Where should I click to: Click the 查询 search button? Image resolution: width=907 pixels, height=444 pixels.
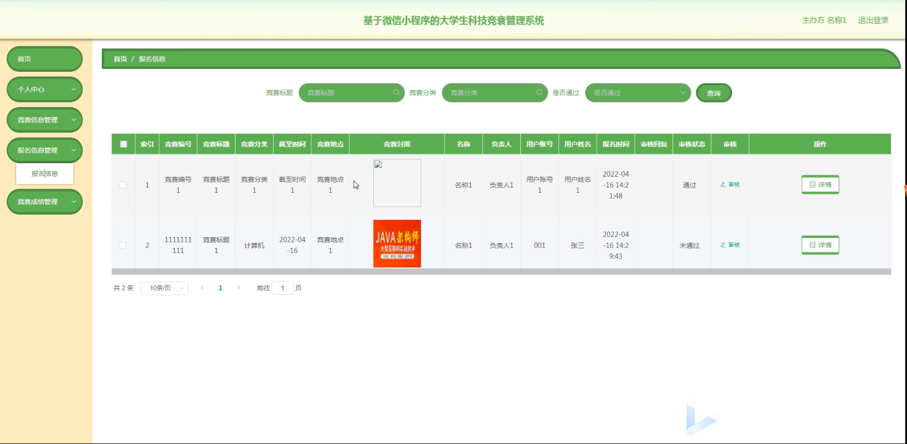tap(714, 93)
